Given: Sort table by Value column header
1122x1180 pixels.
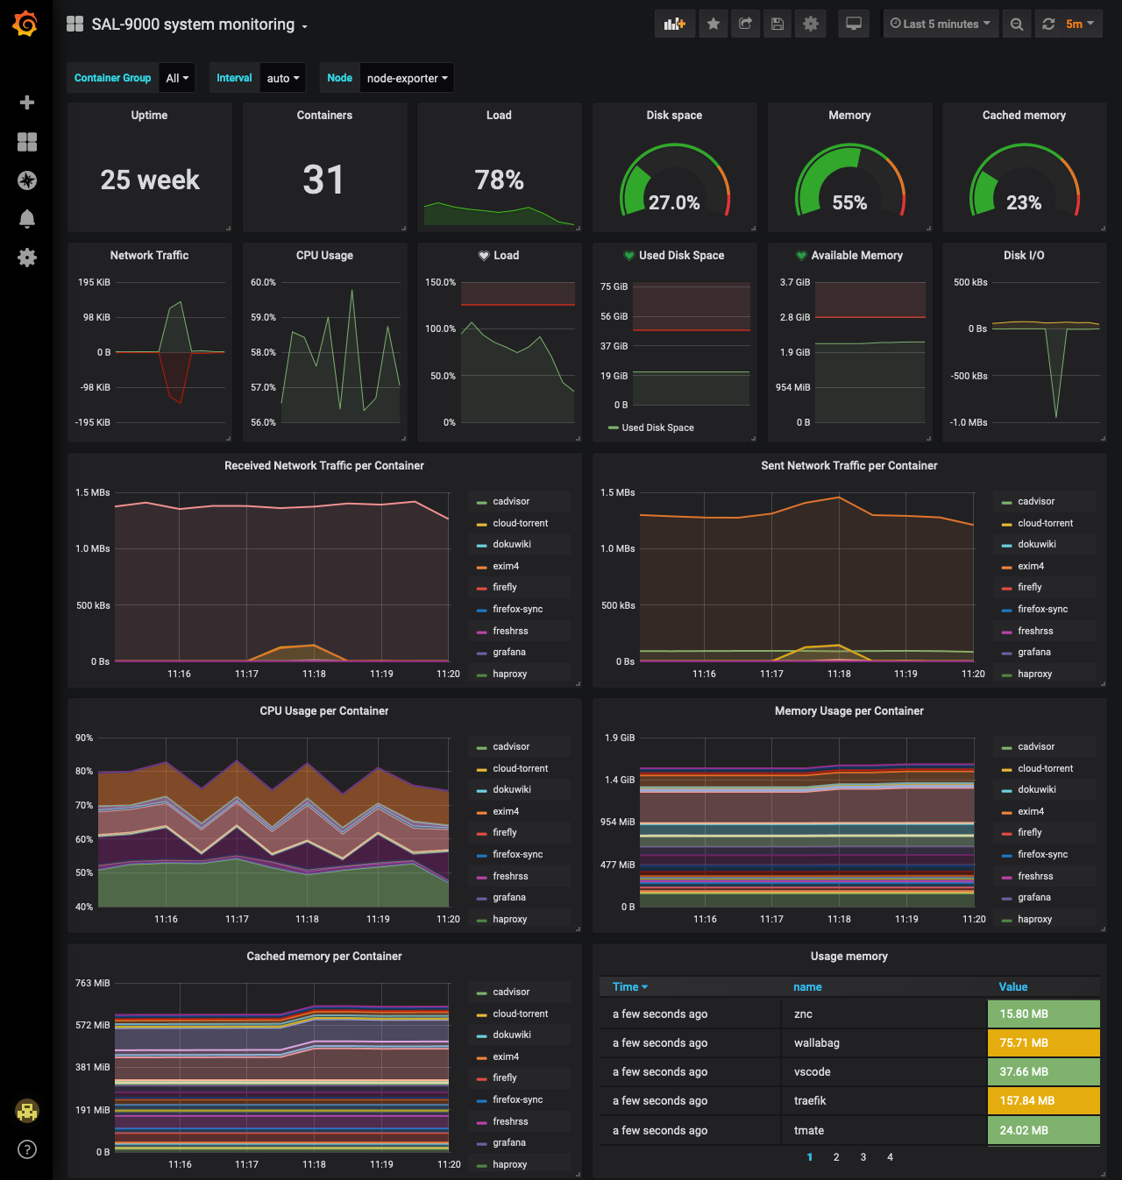Looking at the screenshot, I should click(x=1013, y=986).
